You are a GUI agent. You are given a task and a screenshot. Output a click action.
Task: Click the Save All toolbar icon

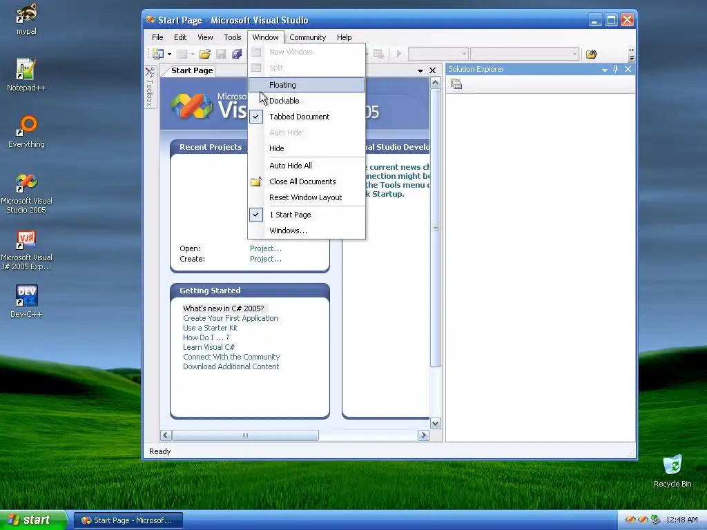tap(237, 54)
